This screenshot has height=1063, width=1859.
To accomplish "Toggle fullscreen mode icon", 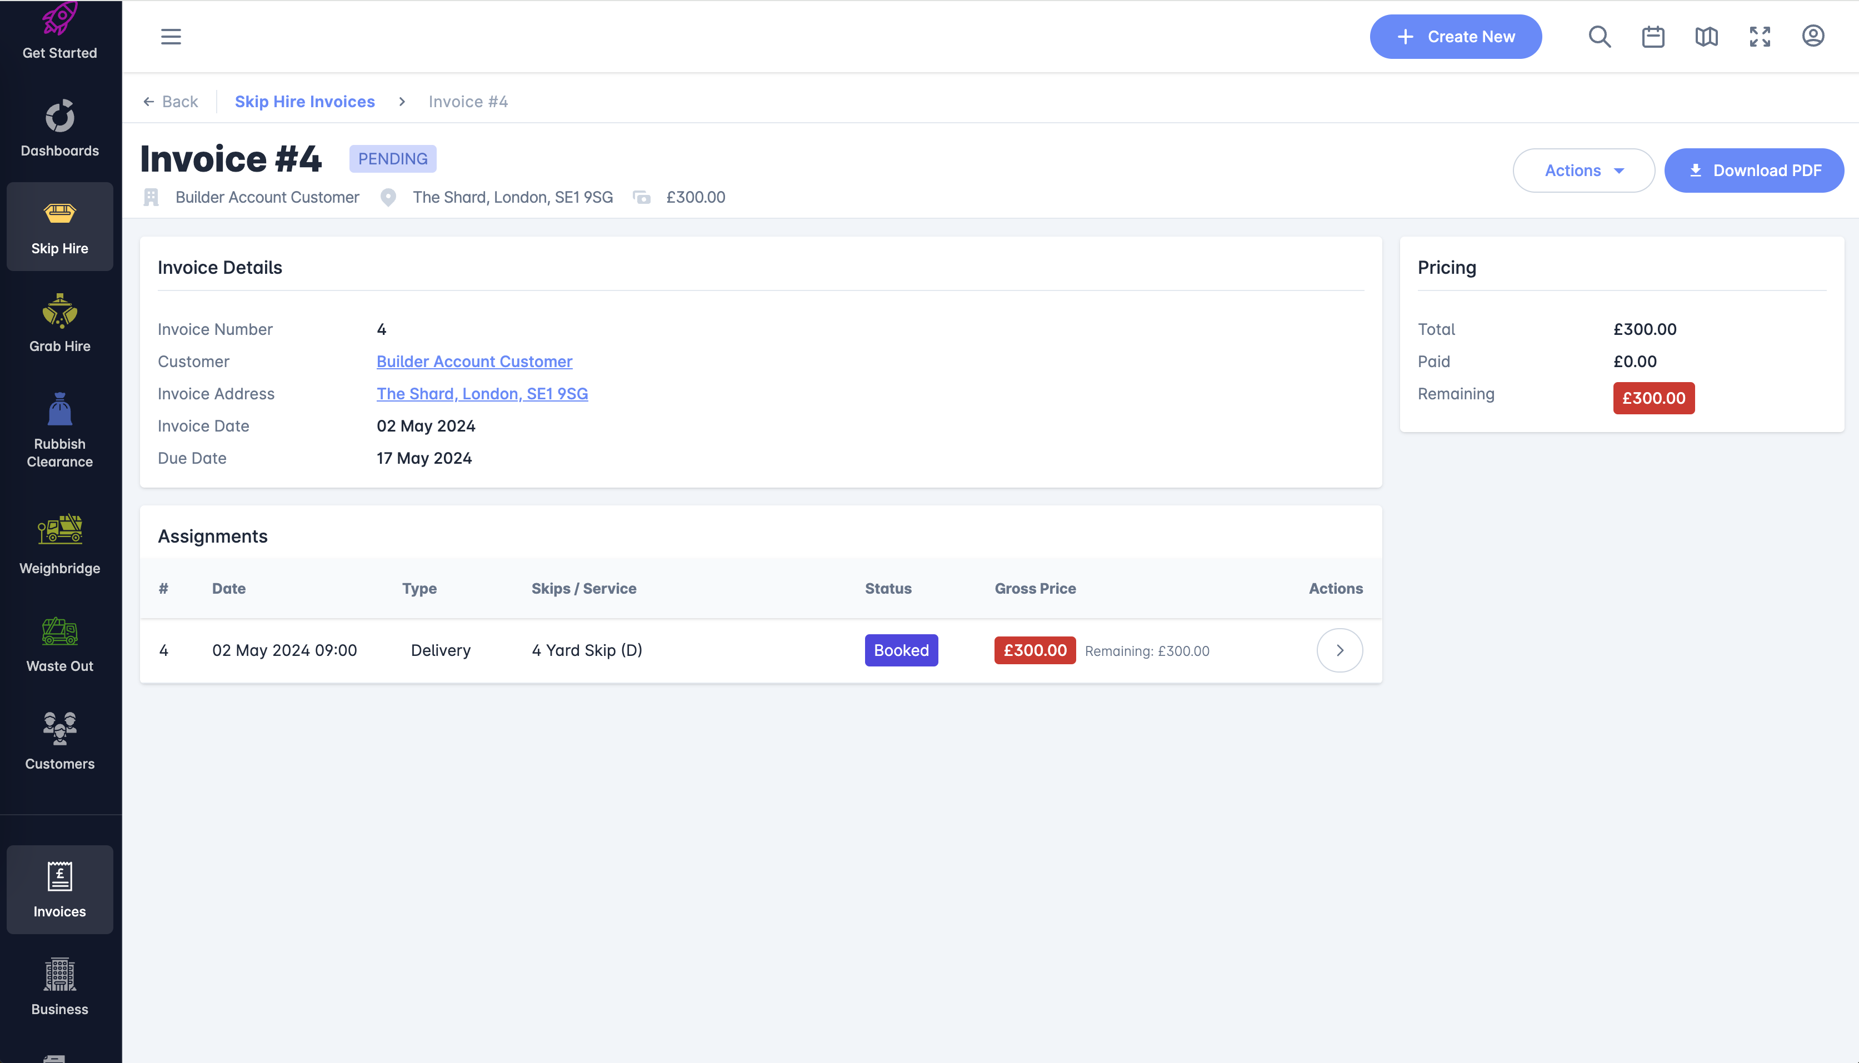I will 1760,37.
